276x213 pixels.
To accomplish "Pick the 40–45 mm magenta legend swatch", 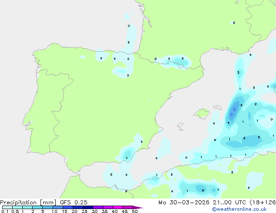I will pyautogui.click(x=118, y=207).
